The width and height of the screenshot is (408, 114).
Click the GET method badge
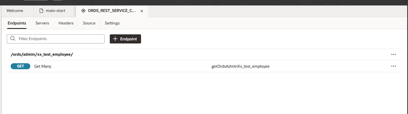click(x=20, y=66)
